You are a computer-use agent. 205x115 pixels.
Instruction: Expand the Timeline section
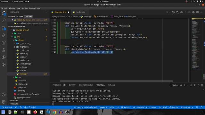29,104
